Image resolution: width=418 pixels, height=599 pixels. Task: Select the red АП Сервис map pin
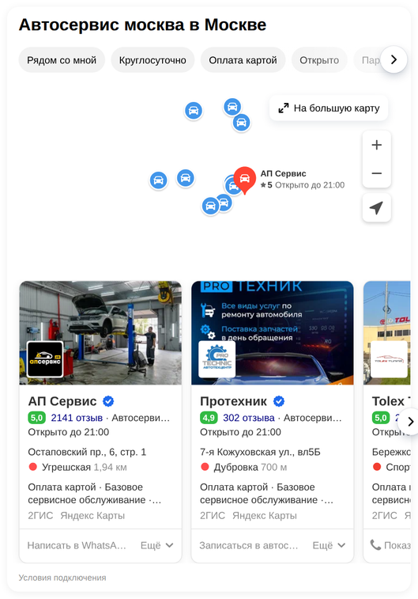point(244,179)
